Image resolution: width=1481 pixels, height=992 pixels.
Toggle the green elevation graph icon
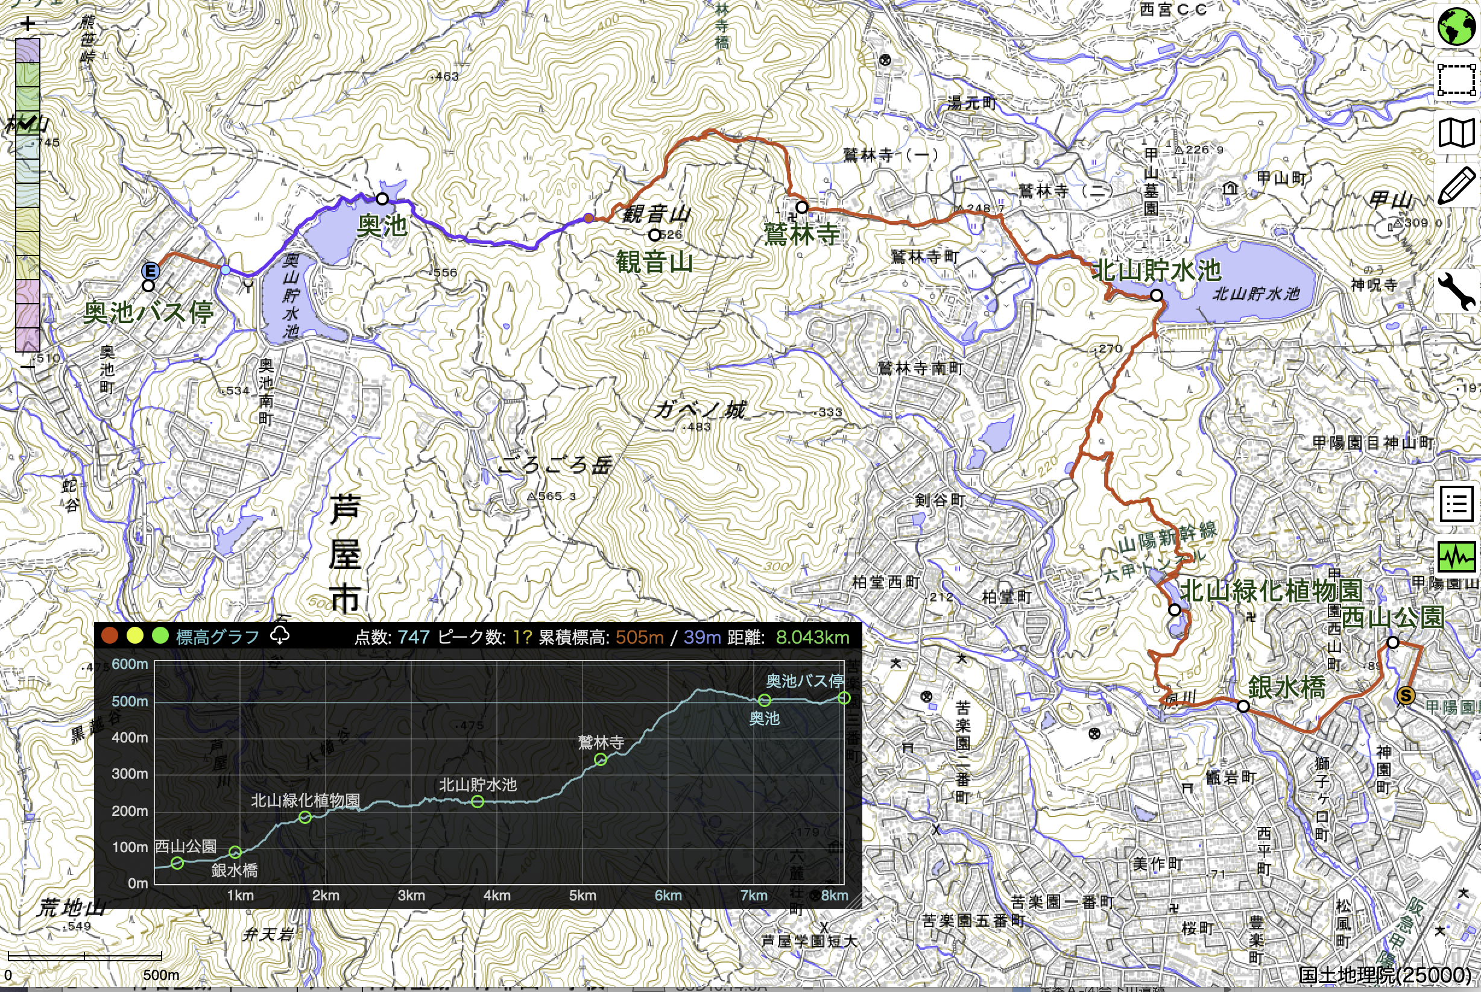tap(1456, 557)
